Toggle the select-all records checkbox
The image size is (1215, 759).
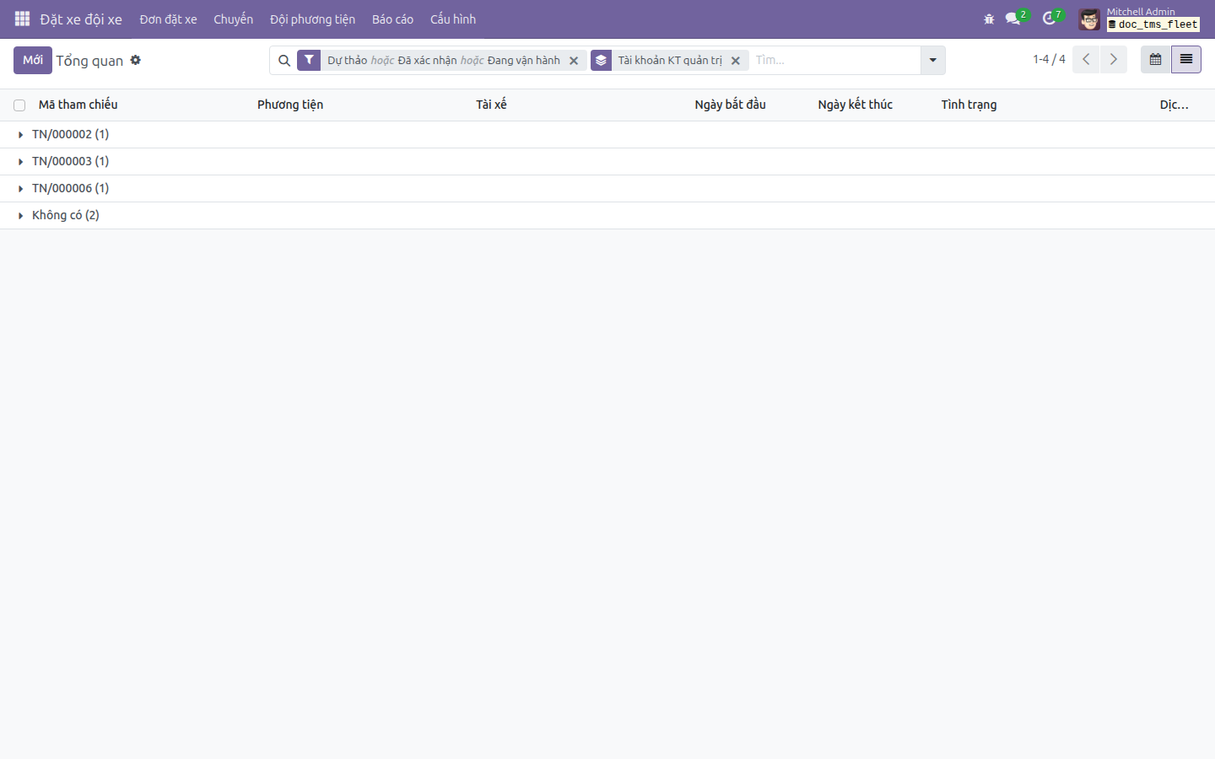pyautogui.click(x=19, y=105)
